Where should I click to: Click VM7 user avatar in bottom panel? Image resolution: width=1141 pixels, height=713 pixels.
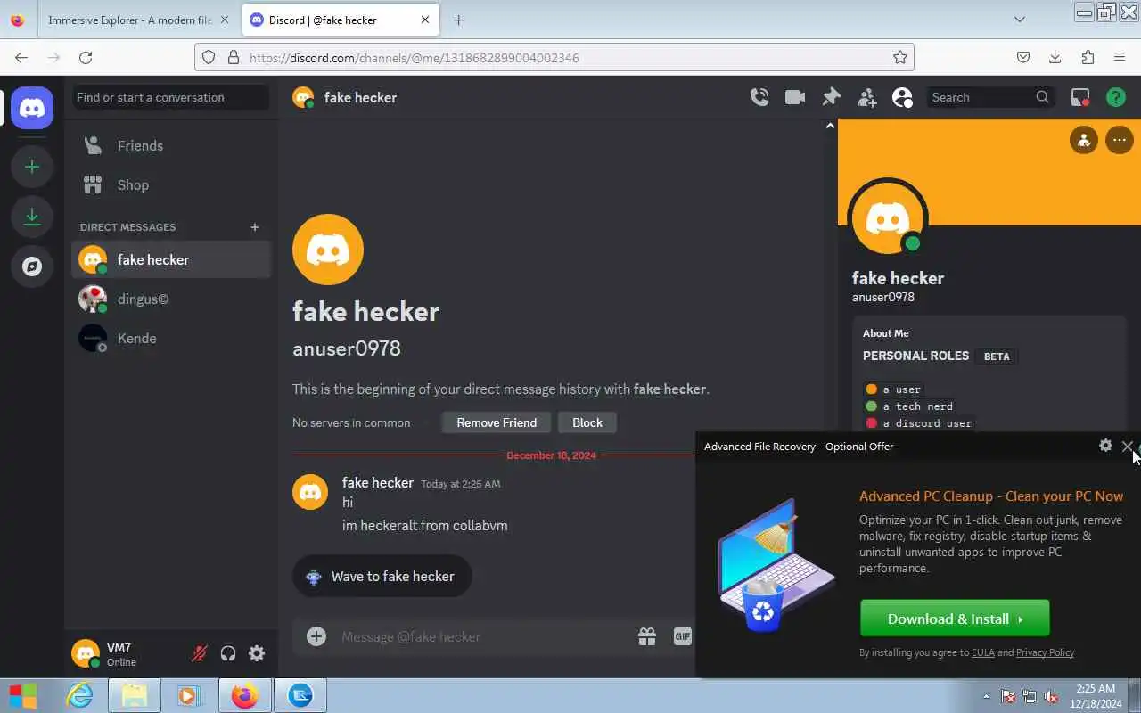pos(86,653)
